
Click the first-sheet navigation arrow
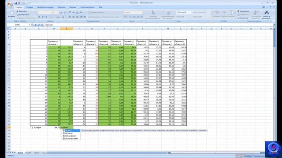point(8,153)
